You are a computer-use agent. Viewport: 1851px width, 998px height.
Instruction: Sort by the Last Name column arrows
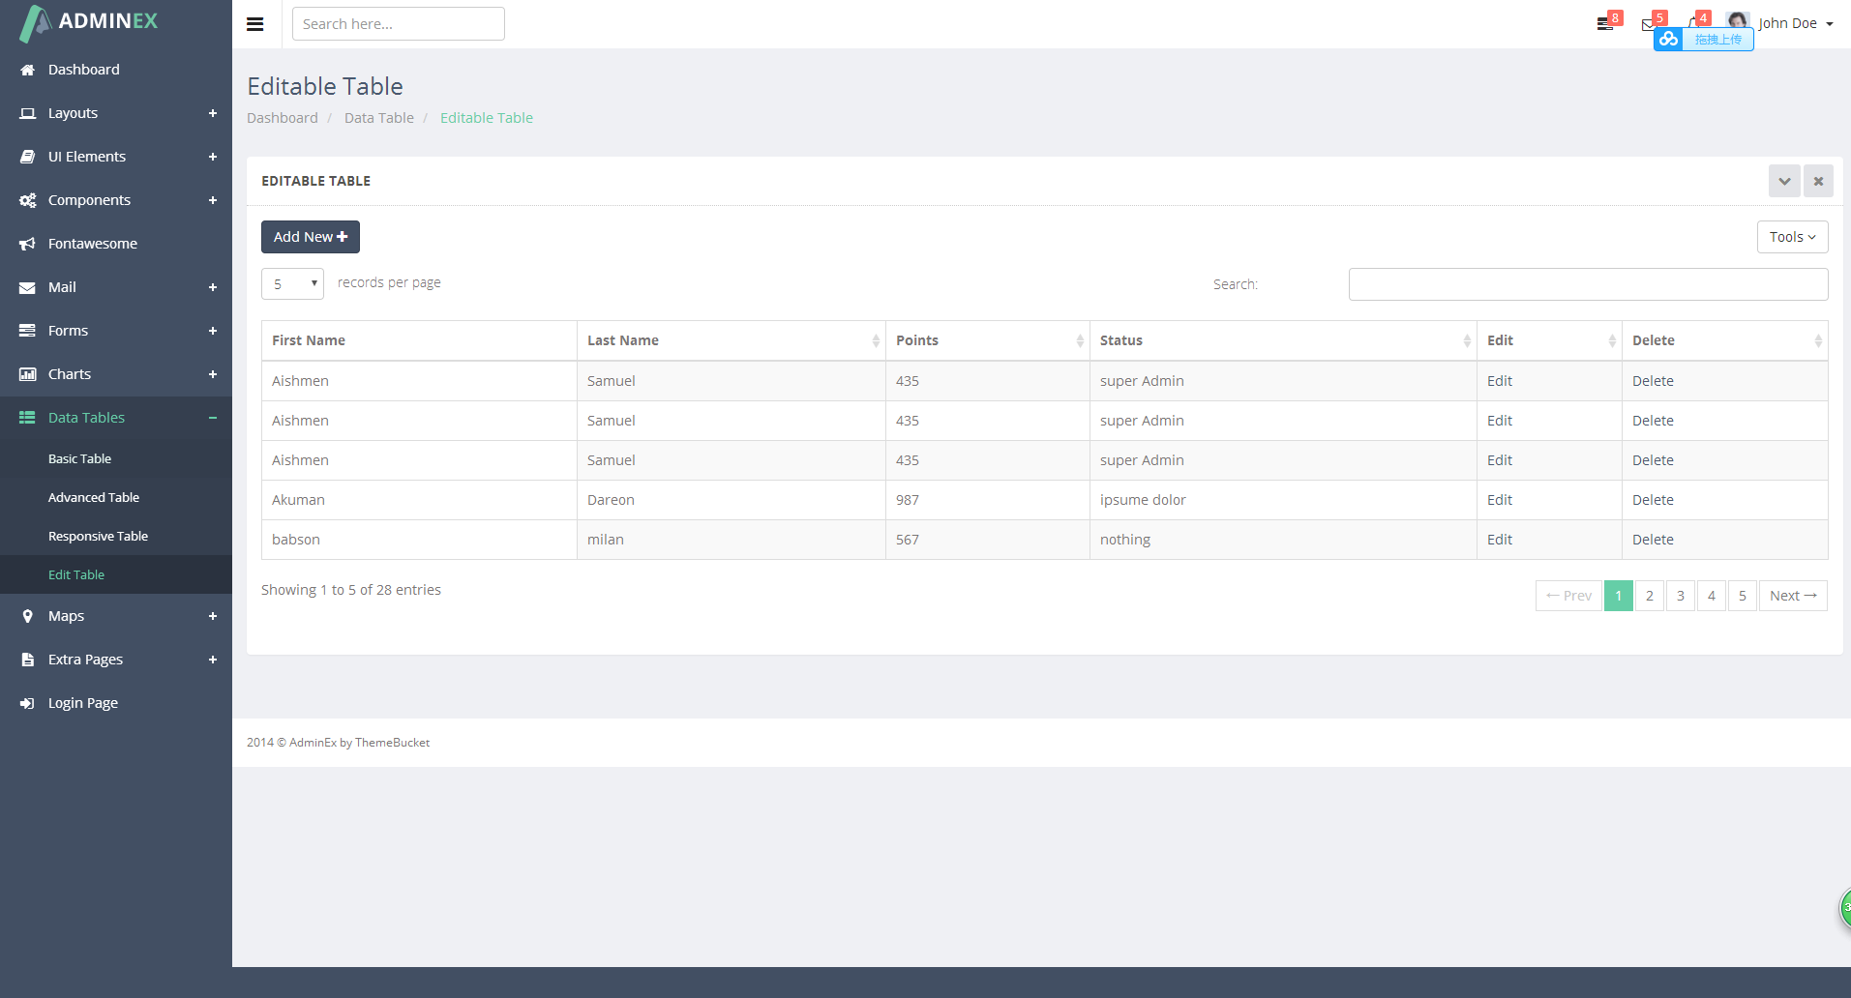coord(876,340)
